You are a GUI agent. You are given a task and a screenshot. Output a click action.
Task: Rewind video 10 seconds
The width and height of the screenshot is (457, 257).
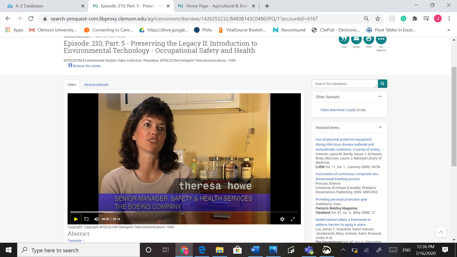point(86,219)
